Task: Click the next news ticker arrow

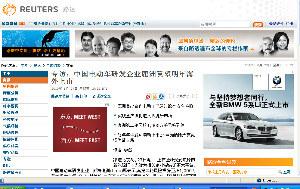Action: pos(24,24)
